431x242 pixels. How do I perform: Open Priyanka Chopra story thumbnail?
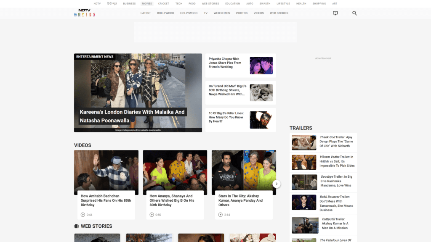261,66
